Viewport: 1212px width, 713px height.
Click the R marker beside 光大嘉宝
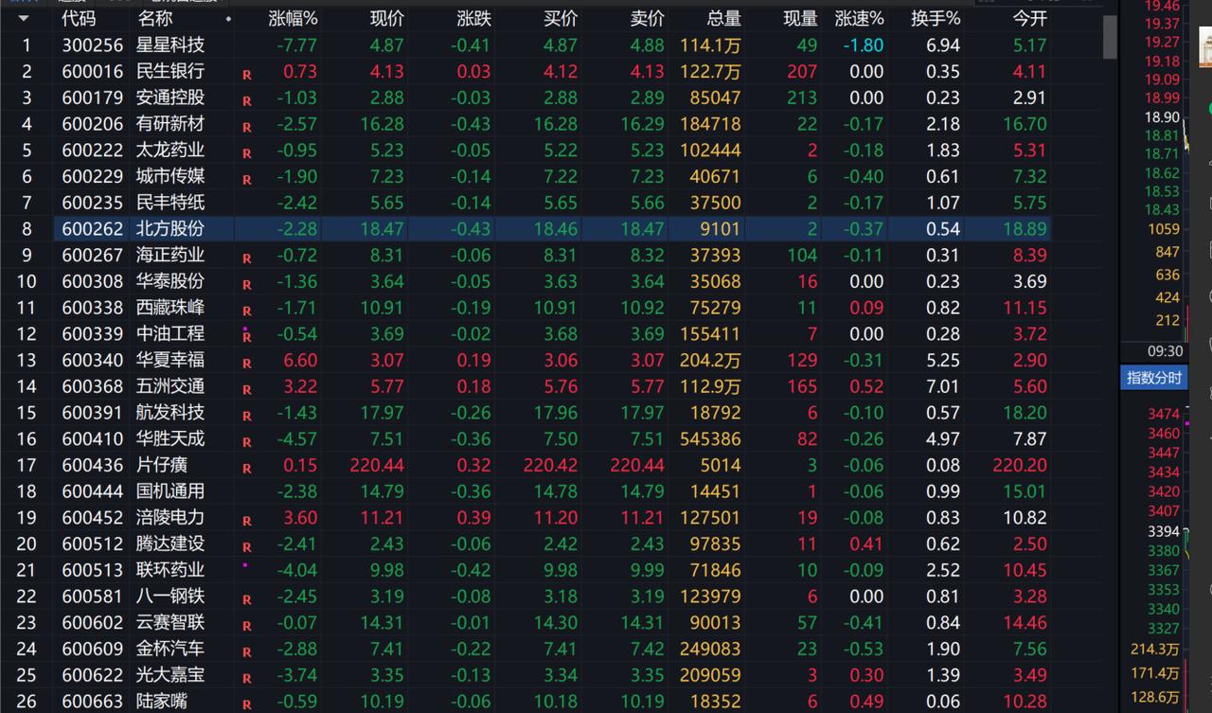click(247, 679)
